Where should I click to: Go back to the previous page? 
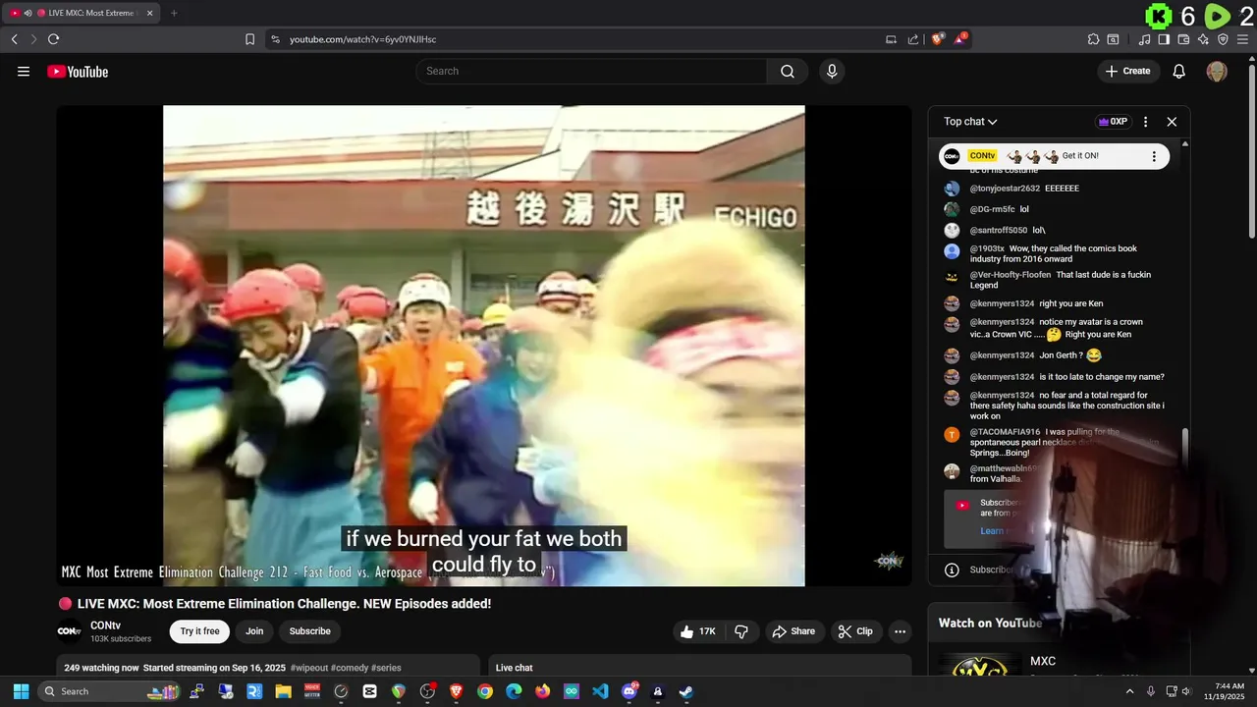pos(14,39)
